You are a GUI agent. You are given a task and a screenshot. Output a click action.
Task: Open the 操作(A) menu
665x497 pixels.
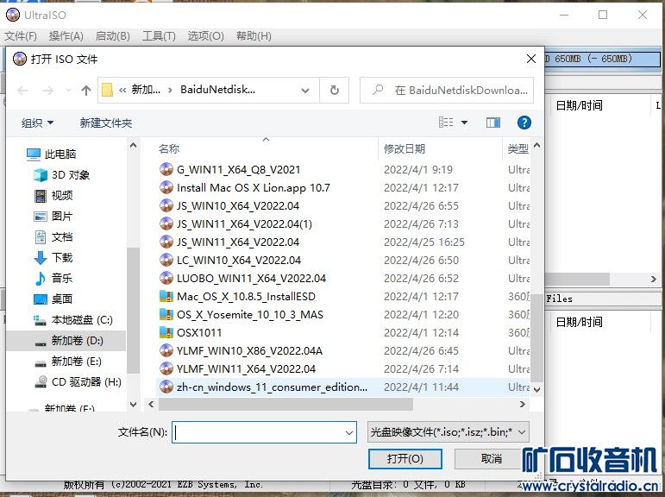coord(66,36)
